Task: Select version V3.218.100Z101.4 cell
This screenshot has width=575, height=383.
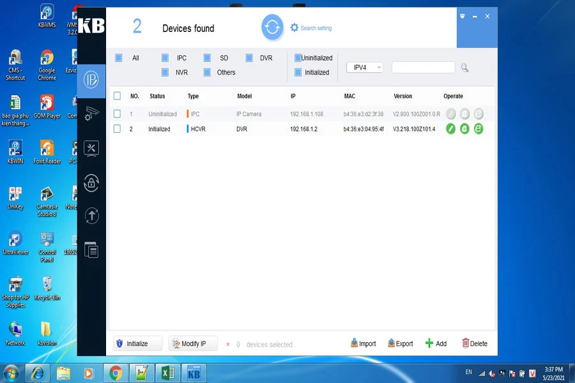Action: 414,129
